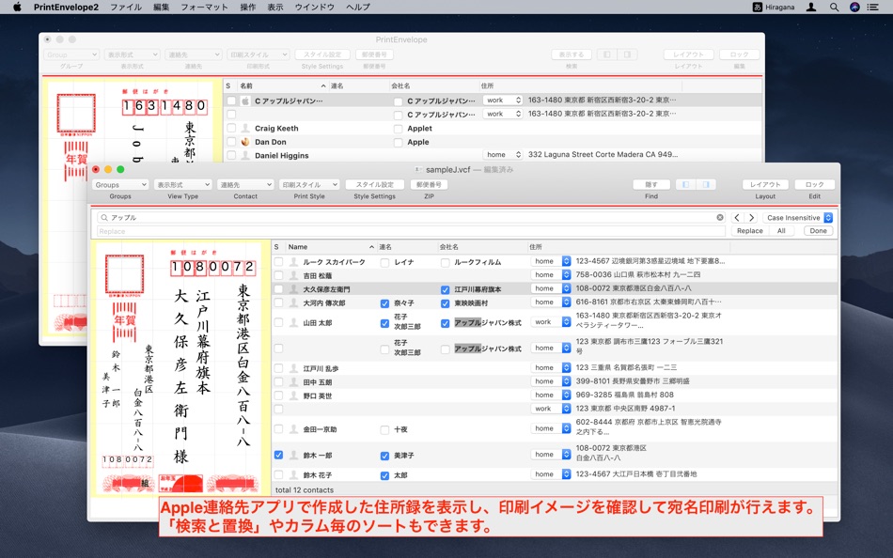Open the Apple menu
The image size is (893, 558).
click(17, 7)
